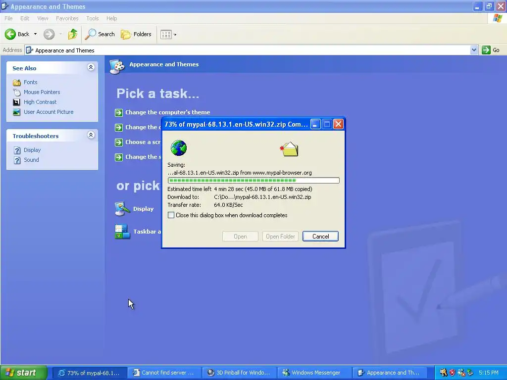Collapse the See Also panel
The height and width of the screenshot is (380, 507).
click(x=91, y=67)
